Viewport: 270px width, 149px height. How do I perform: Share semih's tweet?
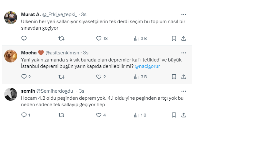point(184,115)
